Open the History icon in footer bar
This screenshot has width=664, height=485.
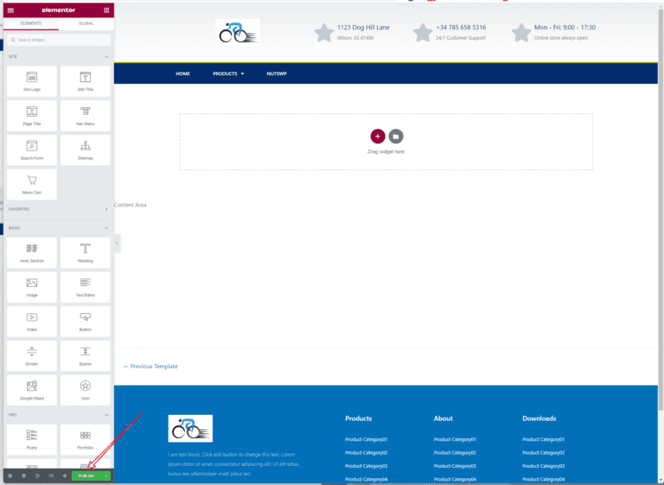[x=37, y=475]
